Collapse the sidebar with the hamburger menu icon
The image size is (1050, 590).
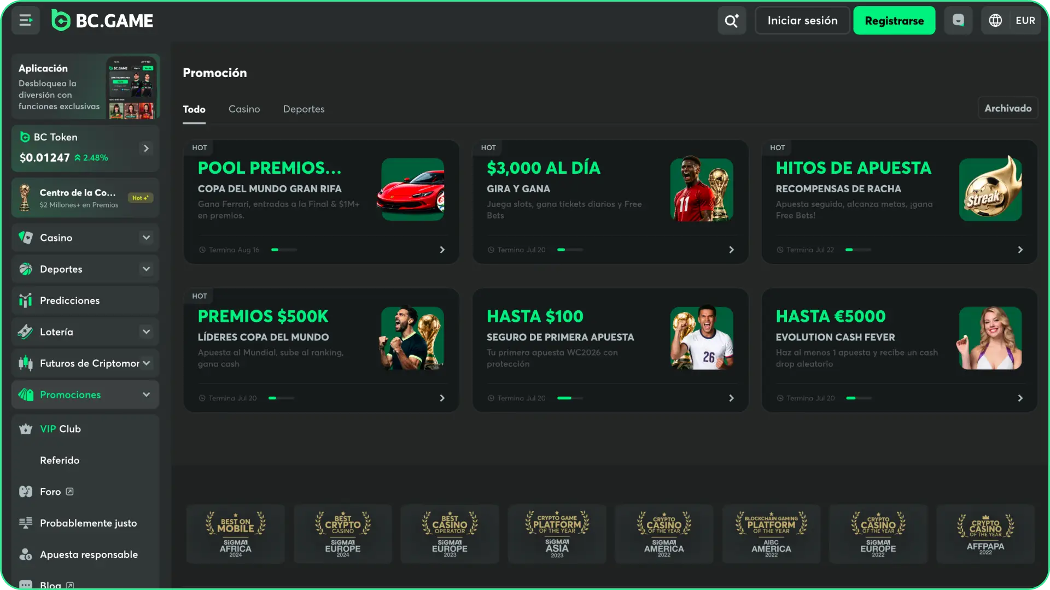(x=25, y=21)
